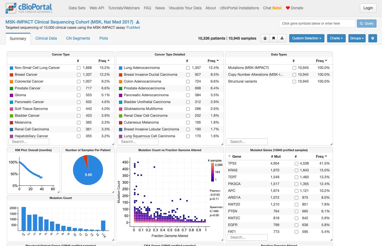382x246 pixels.
Task: Click the Data Types search field
Action: 247,142
